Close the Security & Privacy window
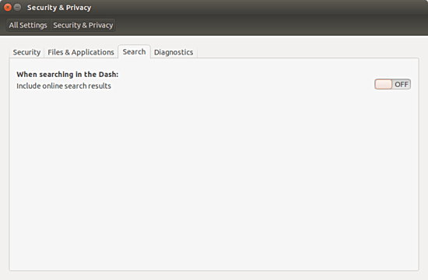 point(8,7)
